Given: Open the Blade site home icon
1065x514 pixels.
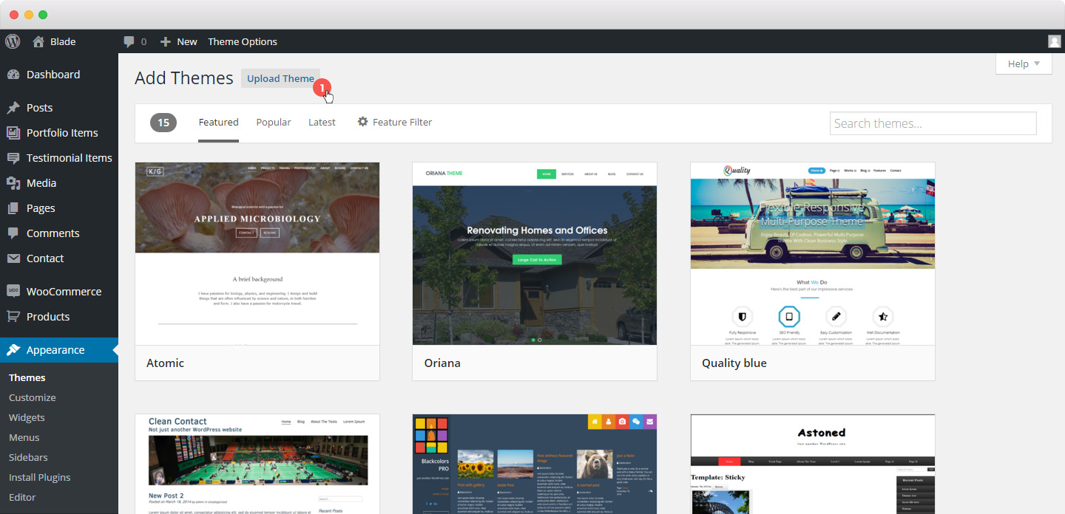Looking at the screenshot, I should tap(38, 41).
